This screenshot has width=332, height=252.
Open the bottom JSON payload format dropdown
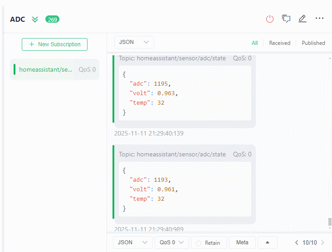pyautogui.click(x=133, y=242)
